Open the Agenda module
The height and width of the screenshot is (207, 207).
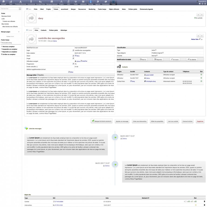click(x=98, y=2)
